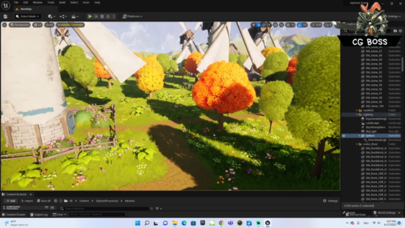Toggle visibility eye of the Sphere actor
Screen dimensions: 405x228
pyautogui.click(x=344, y=136)
